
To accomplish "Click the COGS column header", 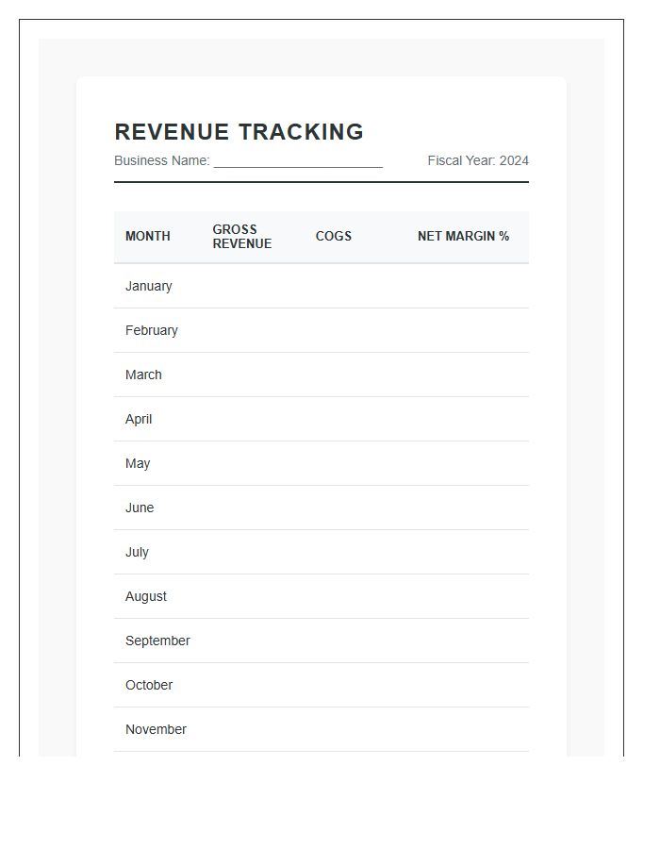I will [333, 236].
